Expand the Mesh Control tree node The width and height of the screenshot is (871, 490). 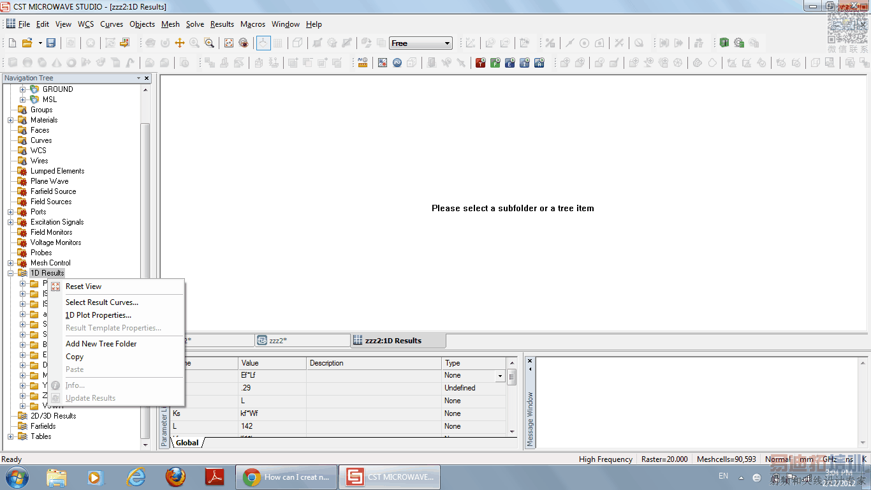[x=11, y=263]
